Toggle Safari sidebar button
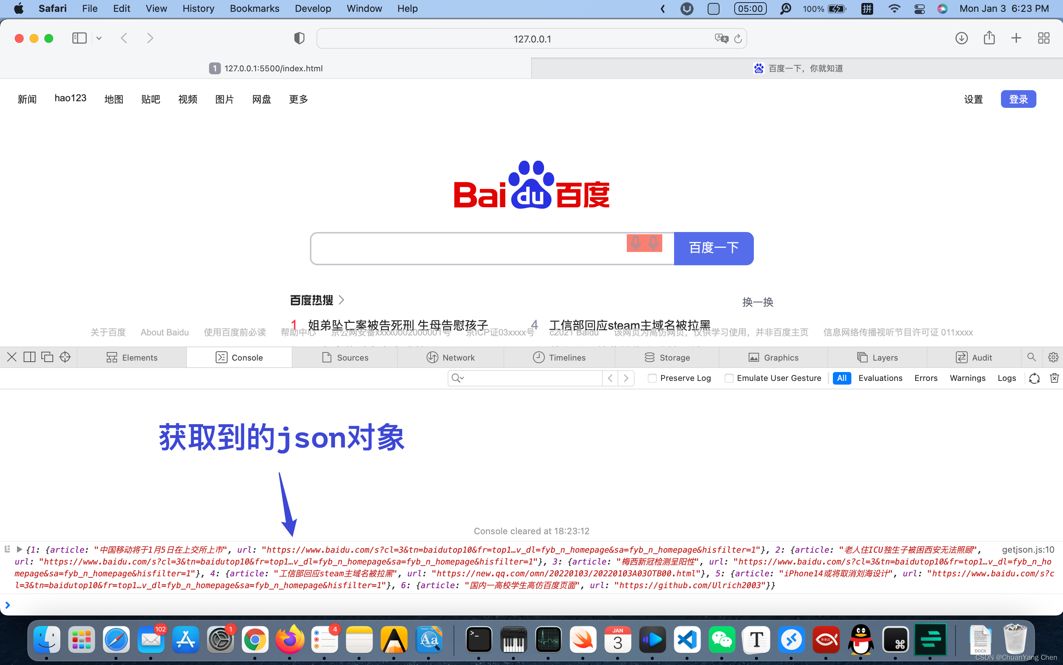The image size is (1063, 665). point(79,38)
